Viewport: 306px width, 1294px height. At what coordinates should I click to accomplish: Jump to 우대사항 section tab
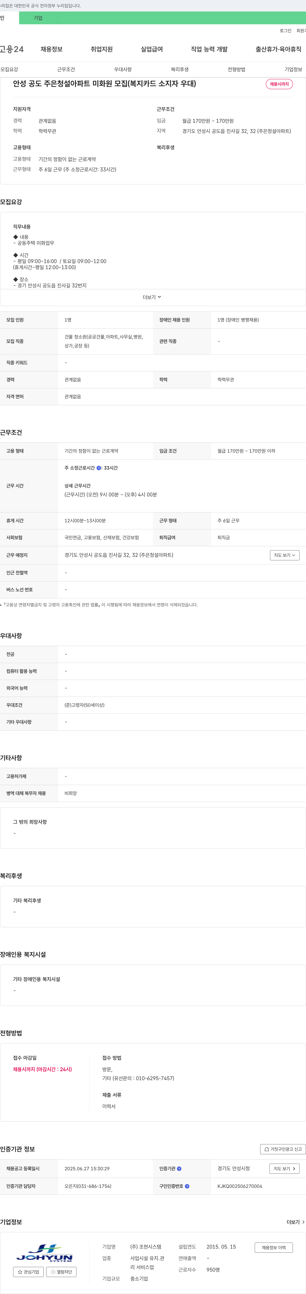pyautogui.click(x=123, y=69)
